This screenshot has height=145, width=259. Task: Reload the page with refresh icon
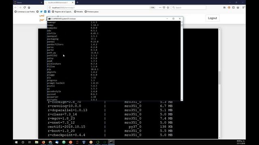(25, 8)
